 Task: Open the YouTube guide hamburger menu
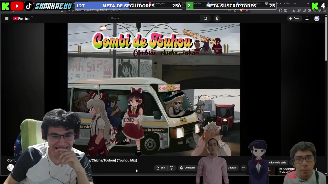[7, 18]
